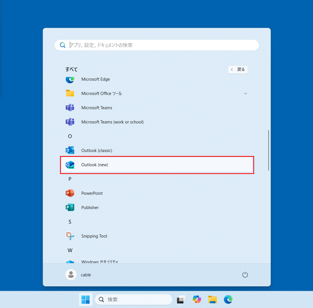Click the cable account name
This screenshot has height=308, width=313.
pyautogui.click(x=86, y=275)
